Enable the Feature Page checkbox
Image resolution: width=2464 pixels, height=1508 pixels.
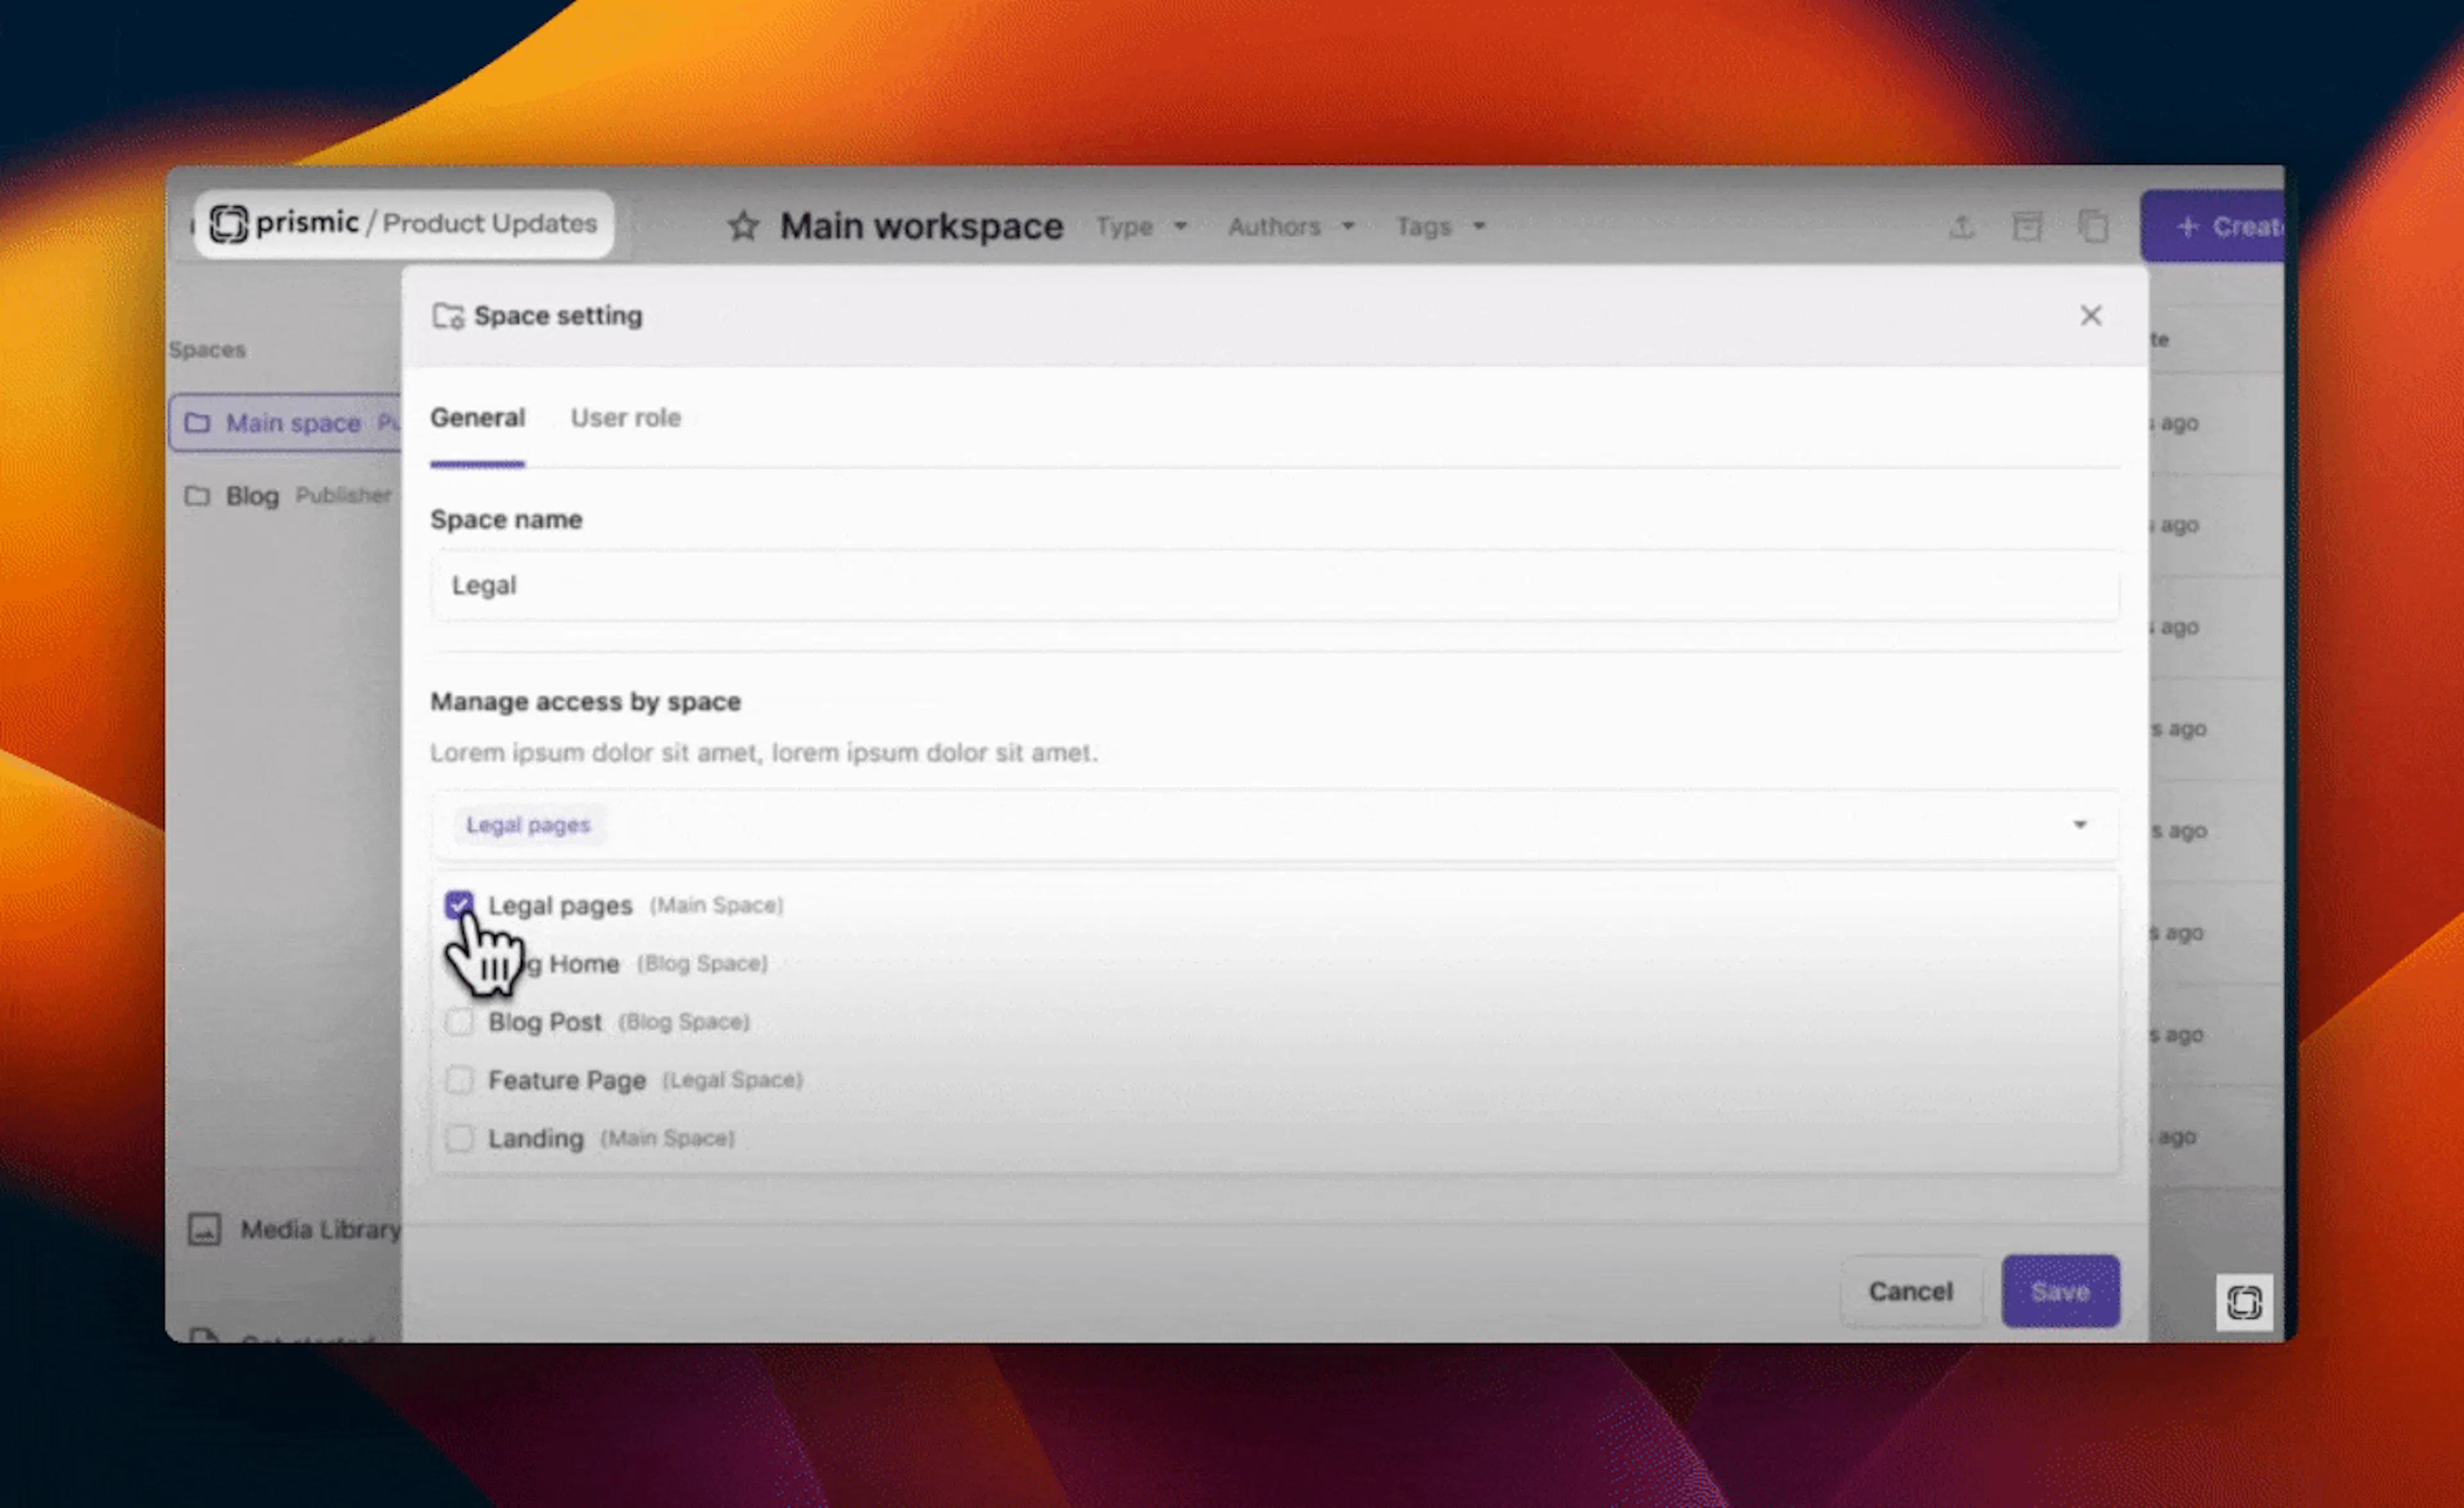click(x=459, y=1080)
